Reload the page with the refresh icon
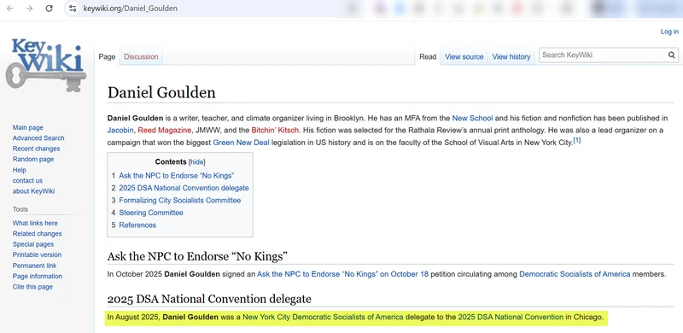 click(50, 9)
